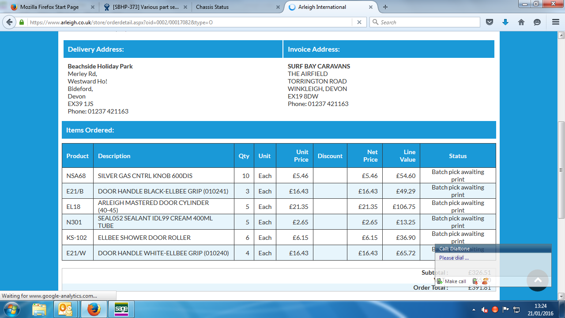
Task: Click the hang up phone icon in popup
Action: pyautogui.click(x=475, y=281)
